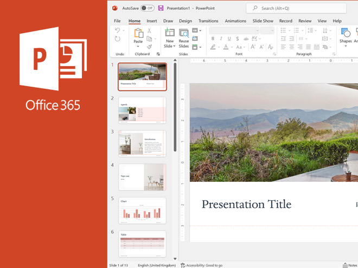Toggle Bold formatting
358x268 pixels.
coord(213,39)
